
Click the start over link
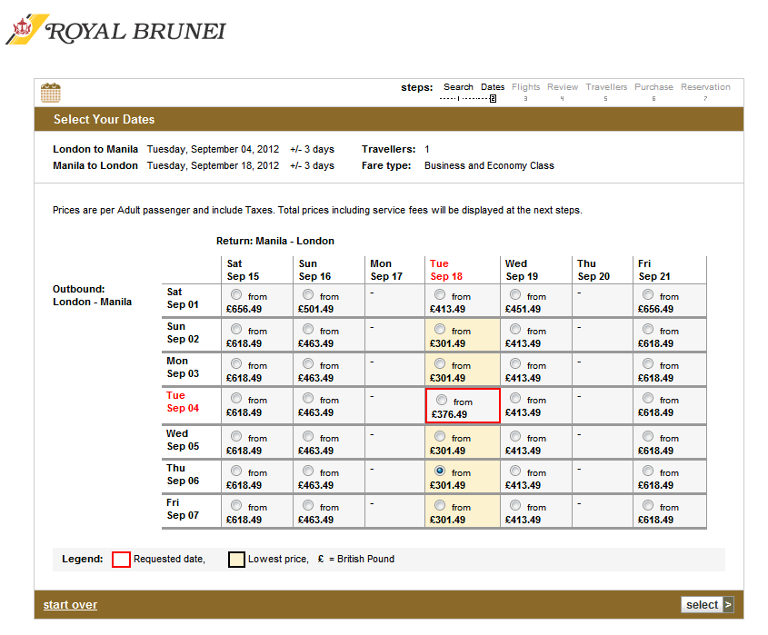click(70, 605)
